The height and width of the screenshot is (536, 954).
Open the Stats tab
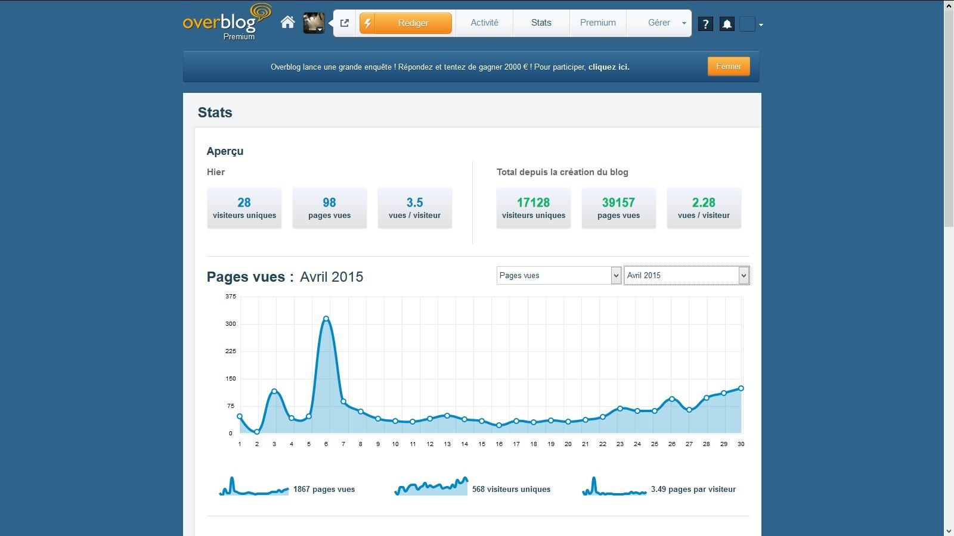click(541, 23)
